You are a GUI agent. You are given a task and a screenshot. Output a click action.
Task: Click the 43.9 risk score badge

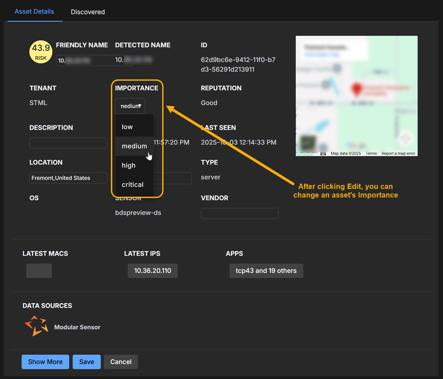(41, 52)
